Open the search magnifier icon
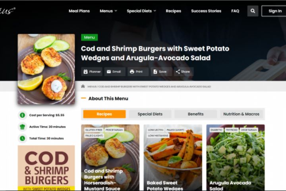Viewport: 286px width, 191px height. pyautogui.click(x=253, y=11)
